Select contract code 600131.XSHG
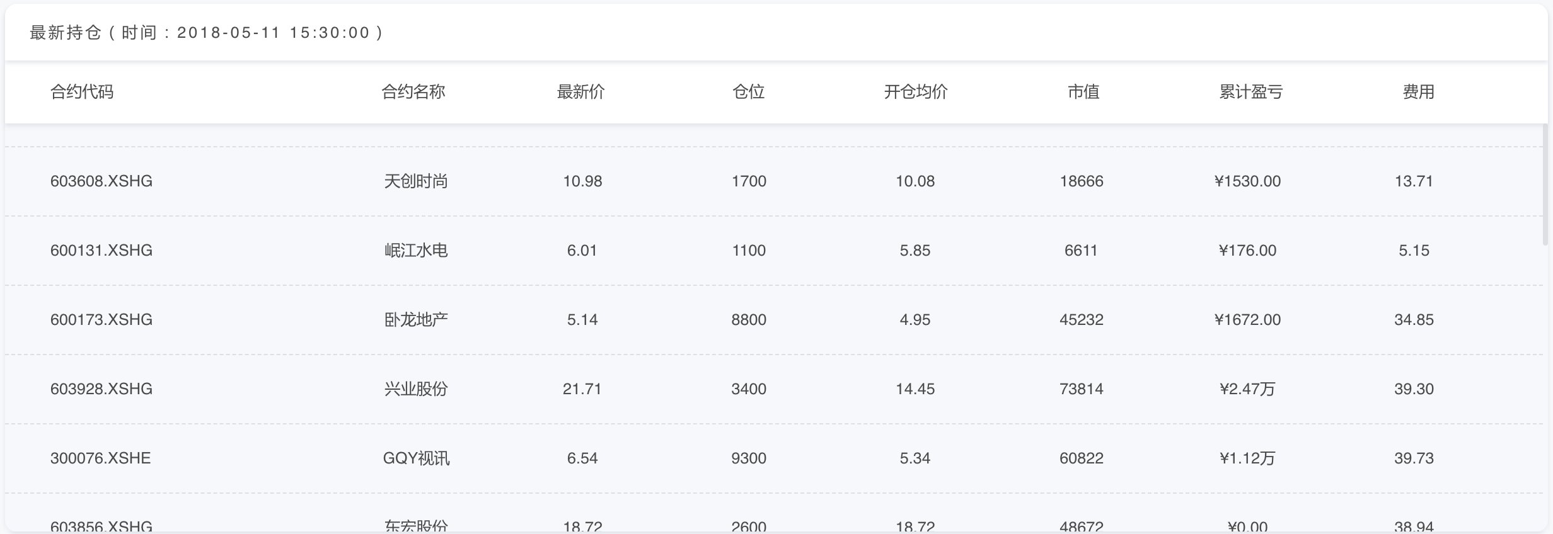 point(101,251)
